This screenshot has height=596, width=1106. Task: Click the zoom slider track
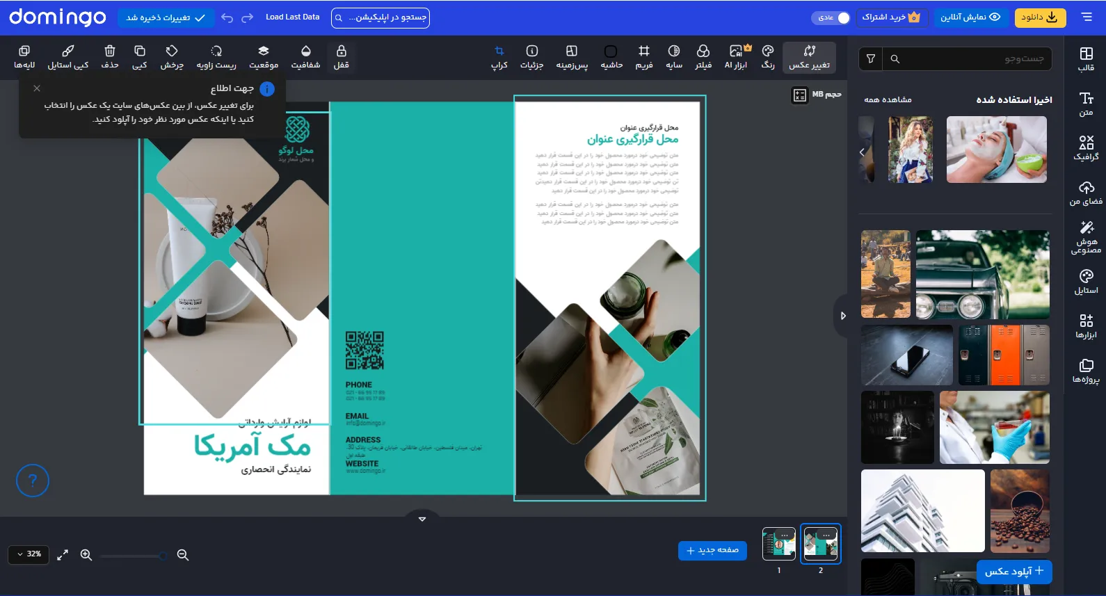134,556
